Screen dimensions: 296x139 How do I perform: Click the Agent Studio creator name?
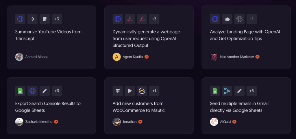[x=133, y=57]
